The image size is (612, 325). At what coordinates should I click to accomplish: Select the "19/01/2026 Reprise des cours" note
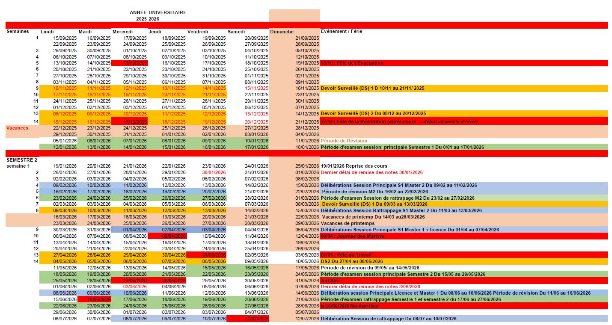(x=354, y=166)
